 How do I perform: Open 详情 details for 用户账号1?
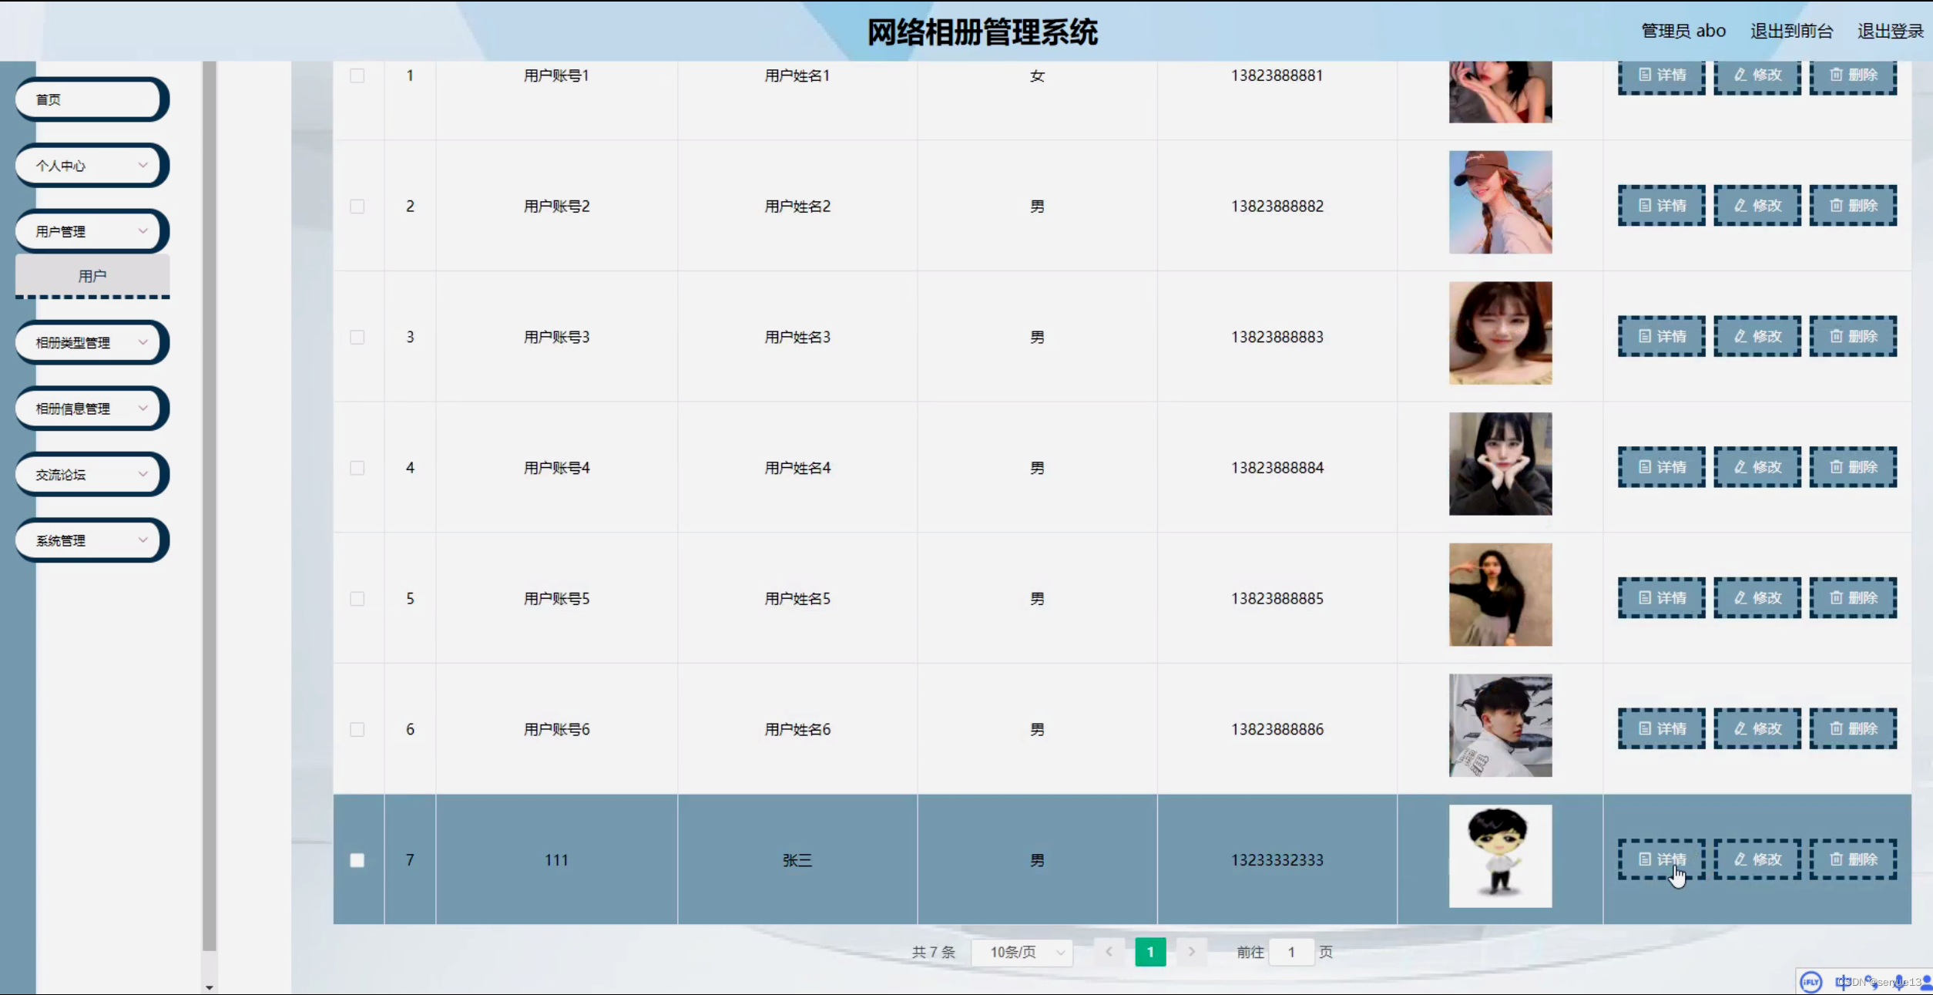[x=1661, y=75]
